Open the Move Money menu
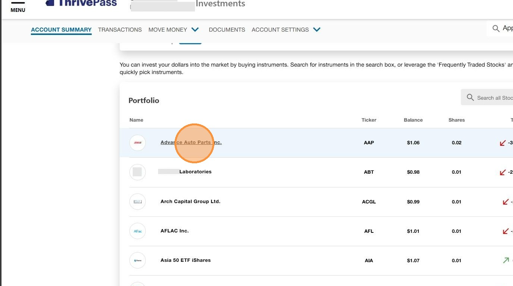 (x=168, y=30)
